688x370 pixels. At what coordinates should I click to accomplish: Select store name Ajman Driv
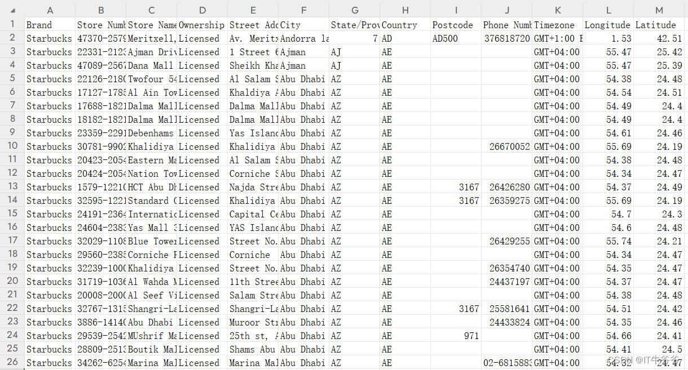tap(151, 52)
